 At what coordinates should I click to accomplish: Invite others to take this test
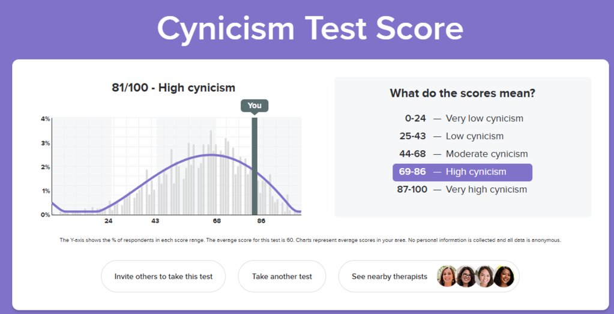(163, 276)
